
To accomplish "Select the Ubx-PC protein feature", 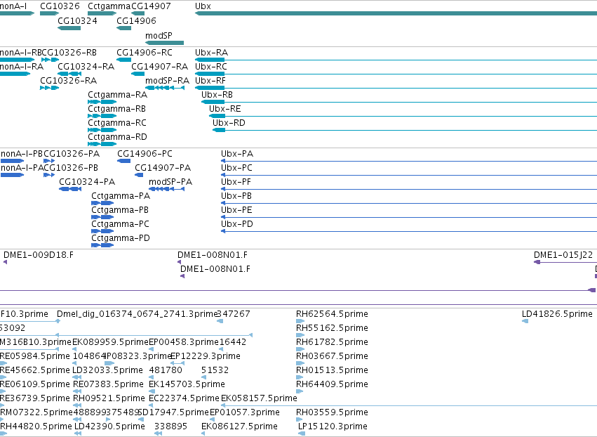I will coord(409,175).
